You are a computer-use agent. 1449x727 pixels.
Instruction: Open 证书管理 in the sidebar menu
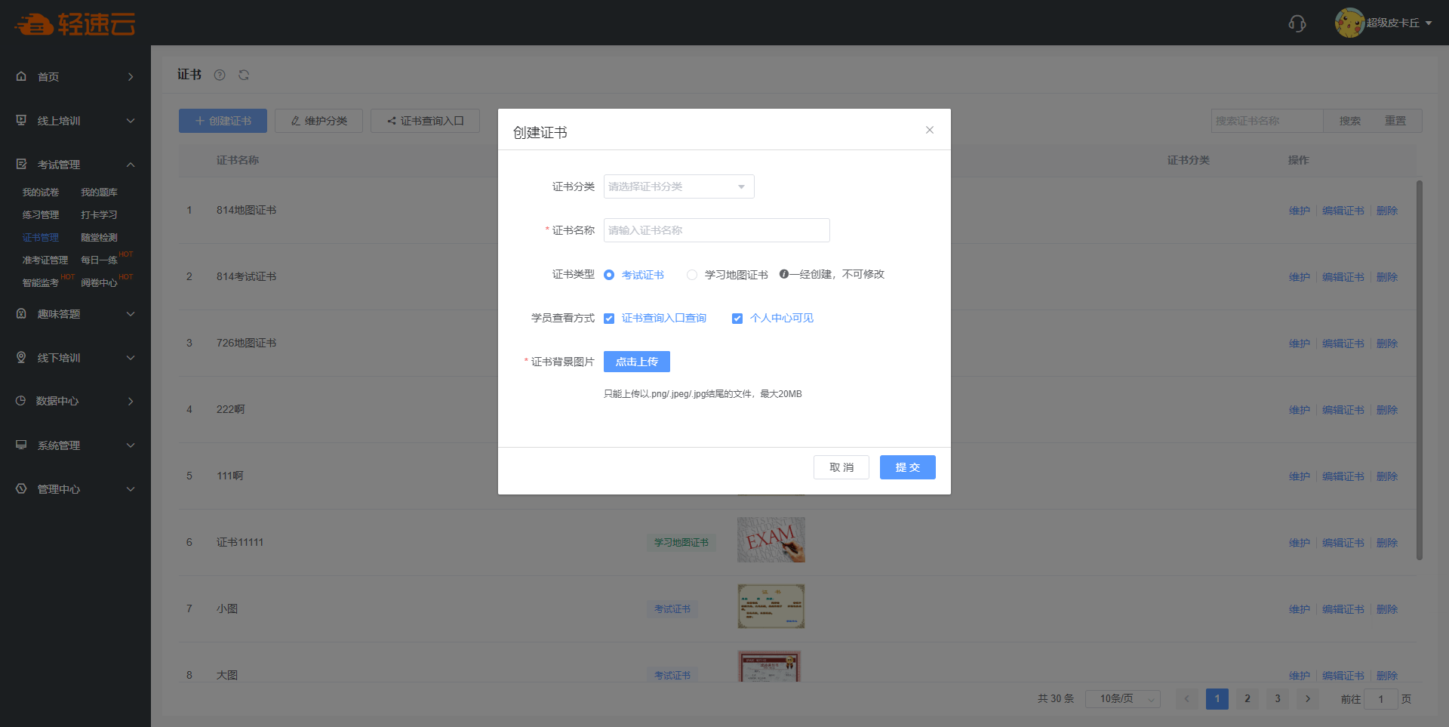[x=41, y=237]
